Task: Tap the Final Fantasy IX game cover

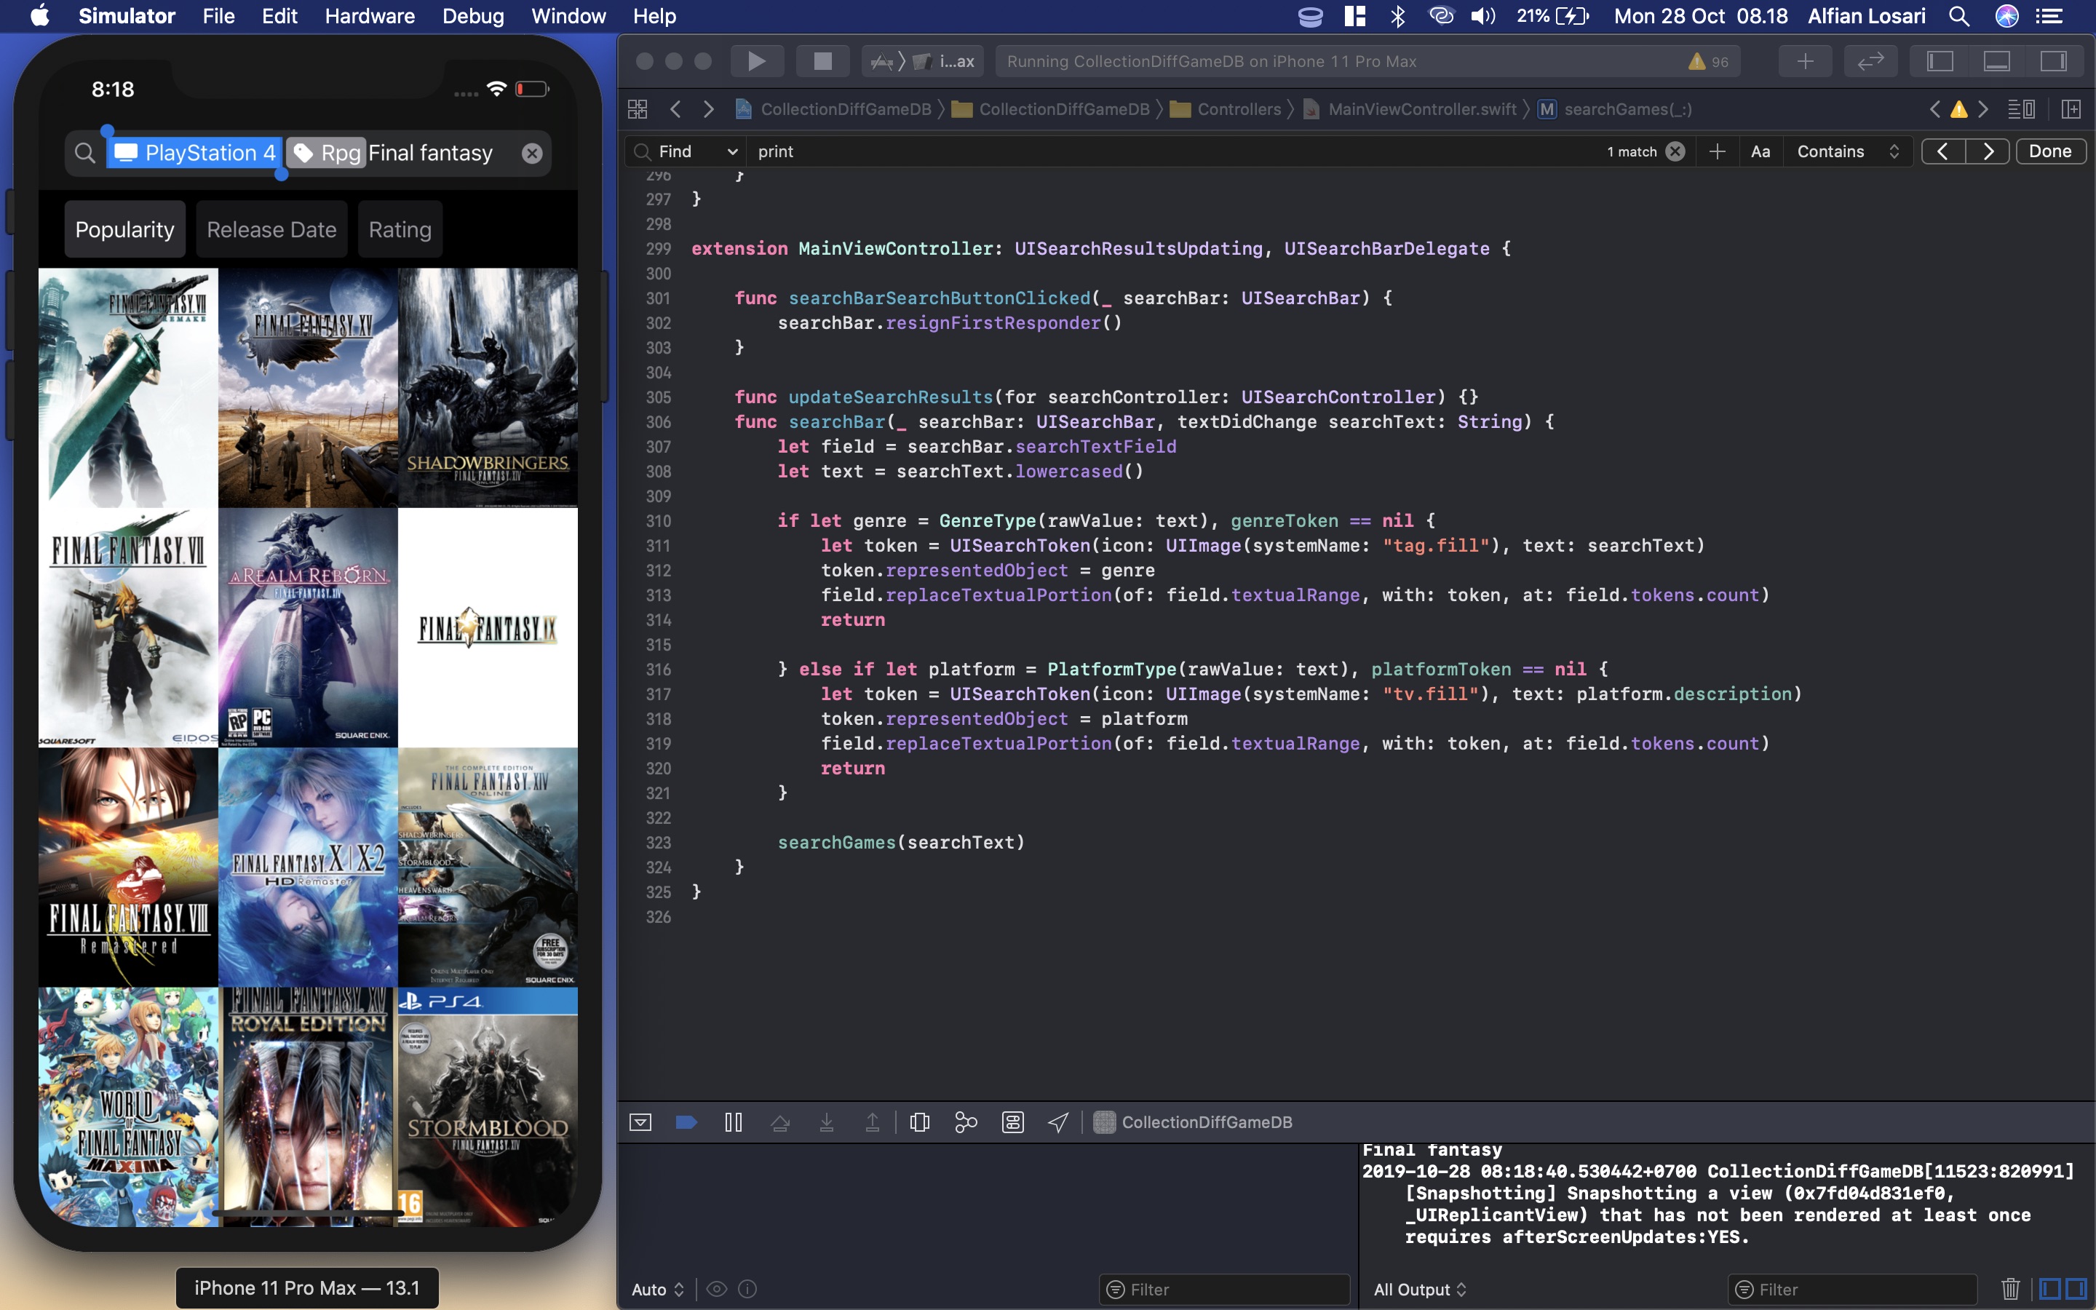Action: (488, 627)
